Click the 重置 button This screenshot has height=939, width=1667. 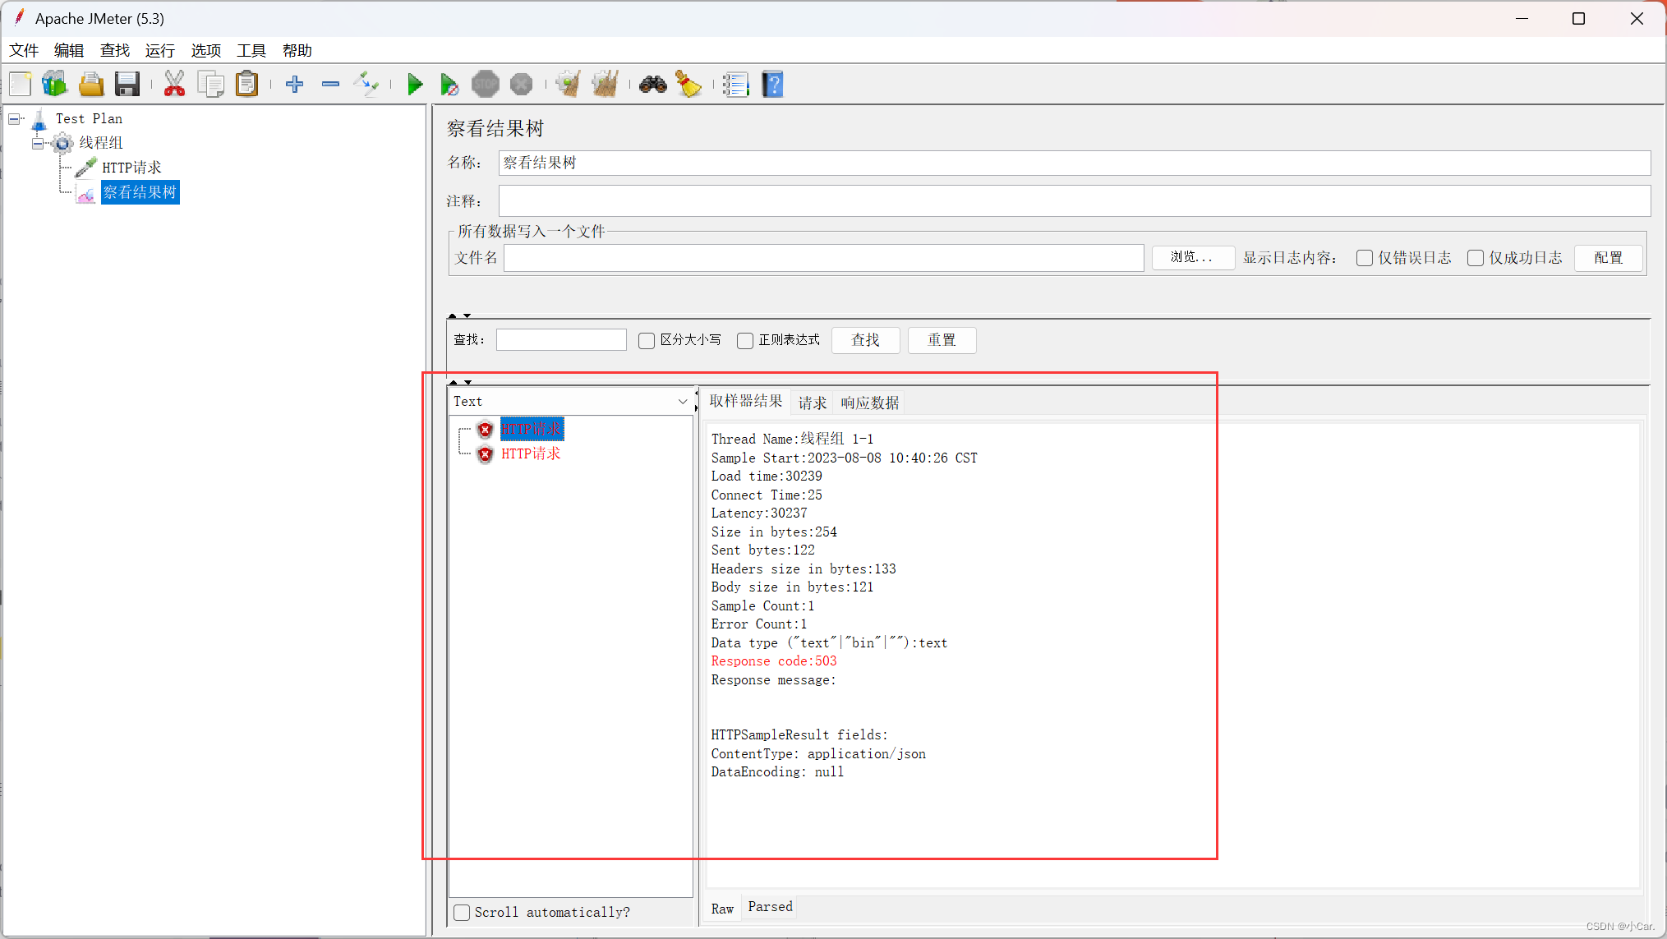point(942,340)
